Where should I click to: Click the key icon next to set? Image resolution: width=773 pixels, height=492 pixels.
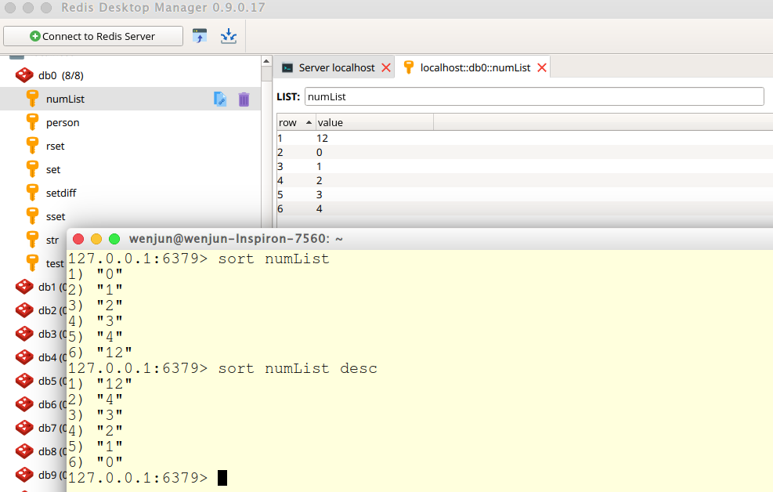[x=32, y=169]
